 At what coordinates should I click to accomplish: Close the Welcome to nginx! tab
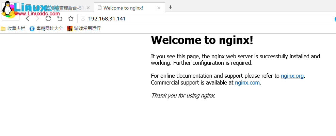tap(159, 8)
